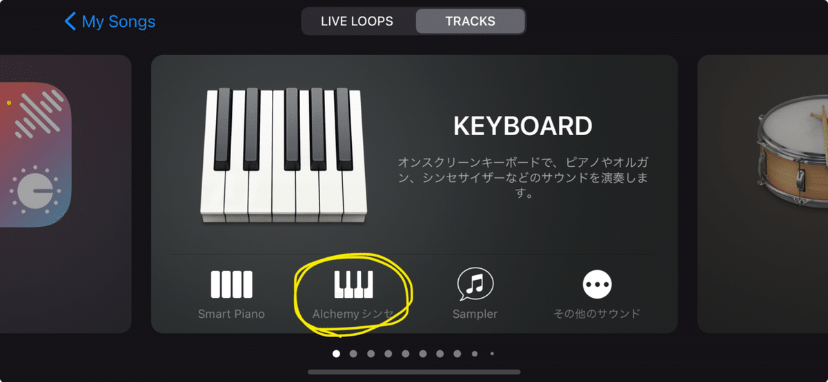Open the Sampler speech bubble icon
The height and width of the screenshot is (382, 828).
coord(475,283)
